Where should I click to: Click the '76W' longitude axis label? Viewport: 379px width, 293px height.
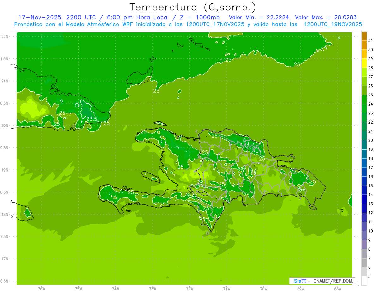(41, 289)
